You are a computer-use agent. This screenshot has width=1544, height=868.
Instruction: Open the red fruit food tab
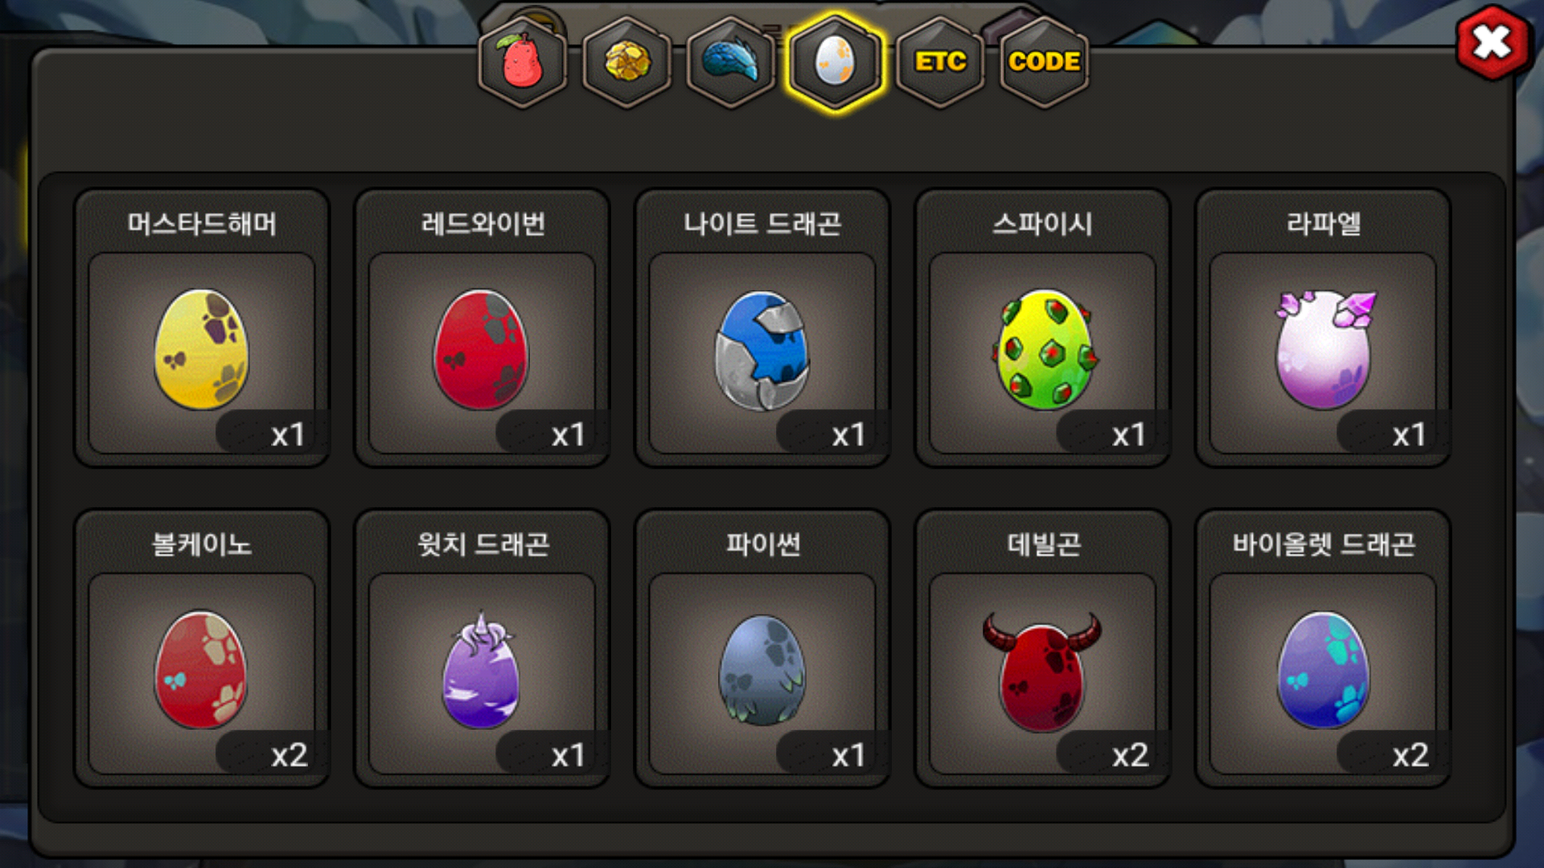pyautogui.click(x=523, y=62)
